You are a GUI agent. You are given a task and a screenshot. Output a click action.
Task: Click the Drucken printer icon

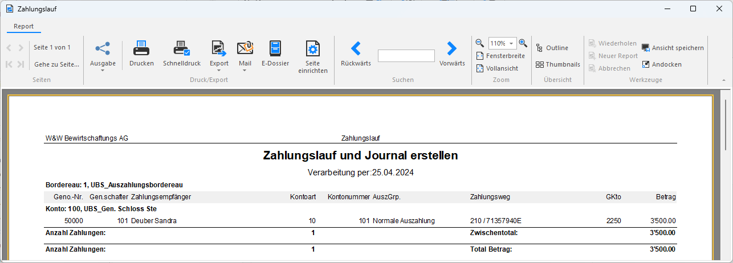tap(141, 48)
